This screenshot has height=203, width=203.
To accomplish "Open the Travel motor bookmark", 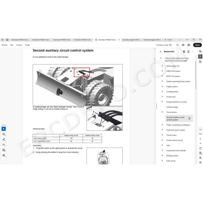I will [x=171, y=135].
